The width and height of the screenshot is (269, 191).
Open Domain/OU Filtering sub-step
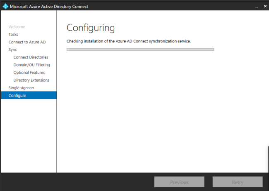coord(32,65)
